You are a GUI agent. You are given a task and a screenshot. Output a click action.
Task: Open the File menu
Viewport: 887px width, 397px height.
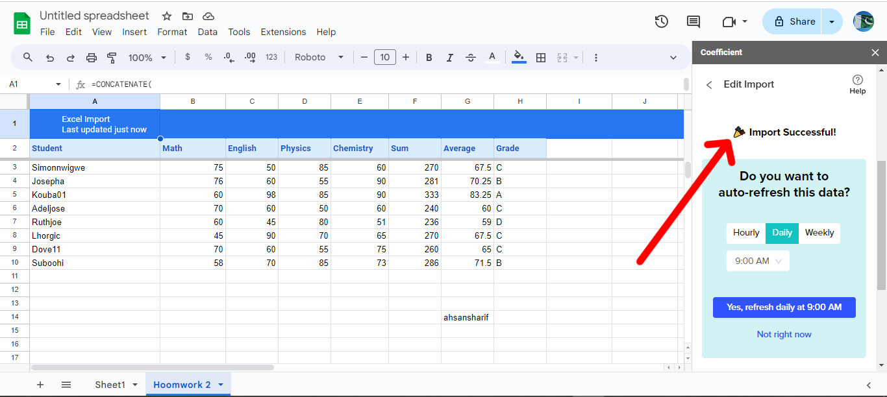click(x=47, y=32)
